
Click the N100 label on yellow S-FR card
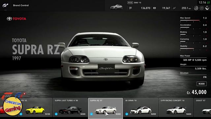click(x=47, y=114)
